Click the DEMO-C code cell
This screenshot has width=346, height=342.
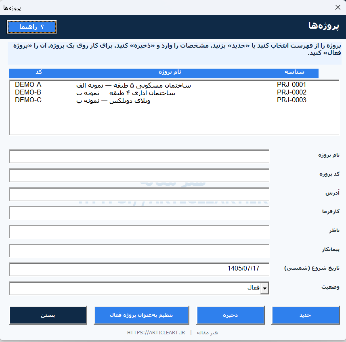click(28, 100)
